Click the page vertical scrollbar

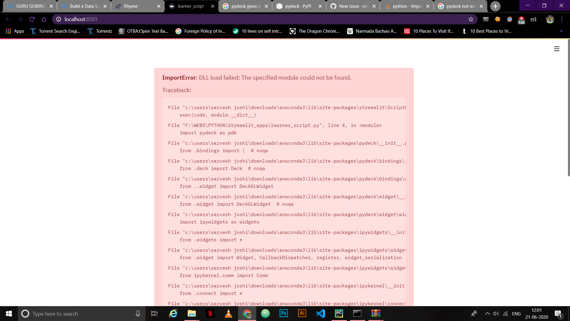(x=569, y=107)
